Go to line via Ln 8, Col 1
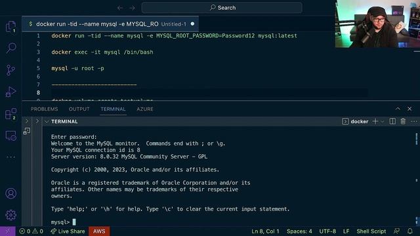The image size is (420, 236). 265,231
